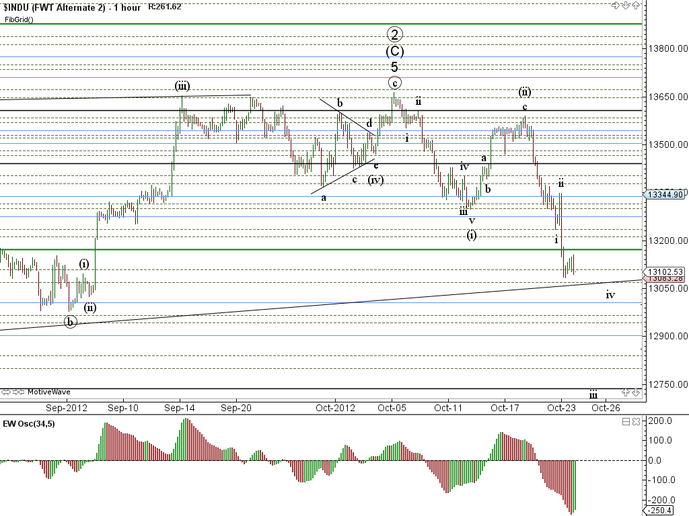The width and height of the screenshot is (689, 516).
Task: Click the double-headed arrow icon beside MotiveWave
Action: [x=7, y=392]
